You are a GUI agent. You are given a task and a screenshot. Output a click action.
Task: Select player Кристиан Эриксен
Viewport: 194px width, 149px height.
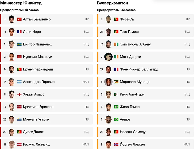pyautogui.click(x=47, y=107)
